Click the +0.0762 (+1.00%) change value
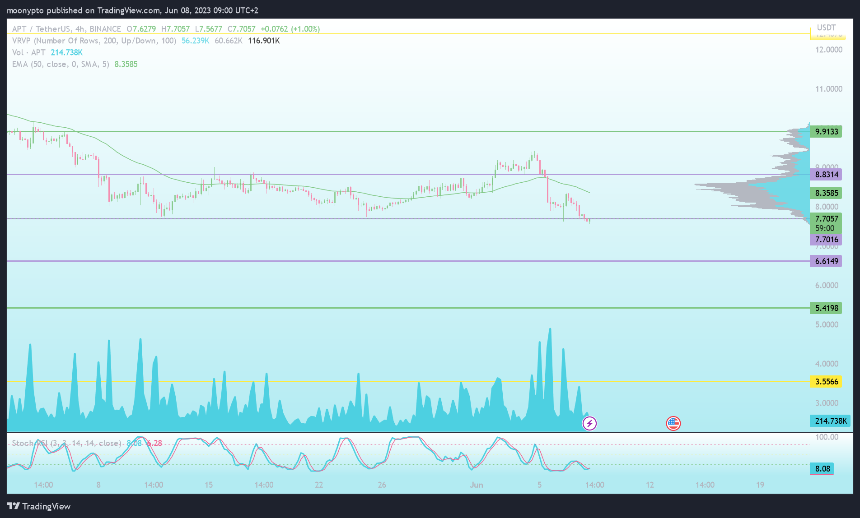The image size is (860, 518). point(290,29)
